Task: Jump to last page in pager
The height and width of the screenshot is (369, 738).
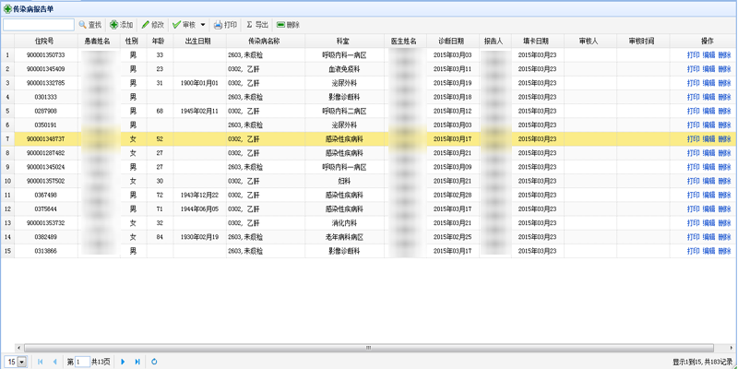Action: pos(137,362)
